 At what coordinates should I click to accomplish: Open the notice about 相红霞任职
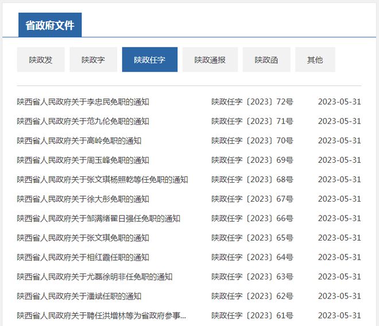[x=83, y=257]
